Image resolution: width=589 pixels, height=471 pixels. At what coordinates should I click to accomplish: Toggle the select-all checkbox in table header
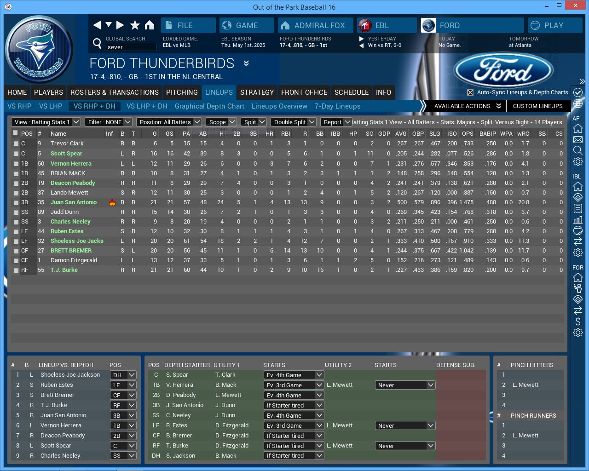pyautogui.click(x=15, y=133)
